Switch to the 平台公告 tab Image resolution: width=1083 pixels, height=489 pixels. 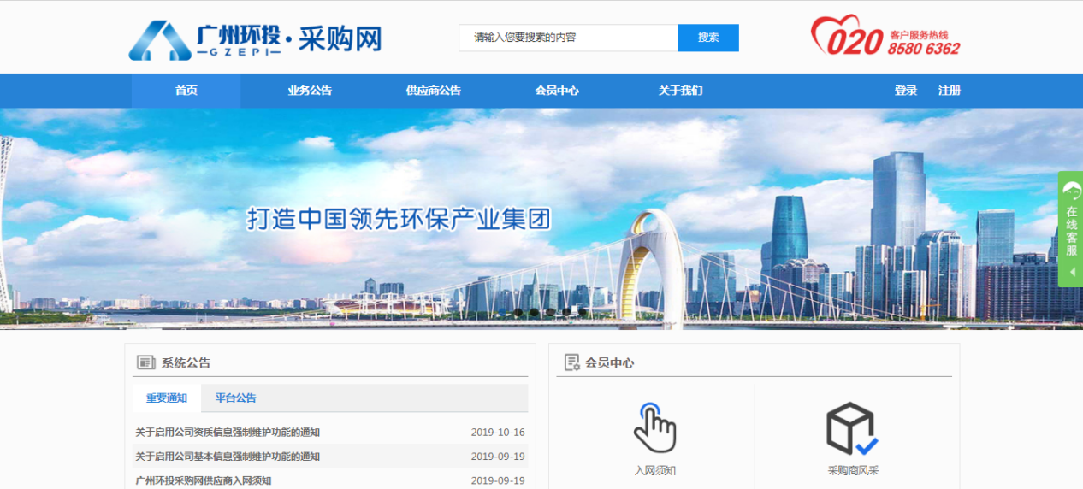tap(236, 398)
